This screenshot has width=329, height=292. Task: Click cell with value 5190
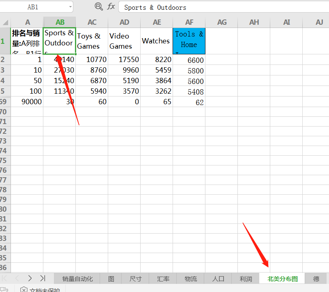124,80
